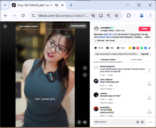Bookmark the video with save icon
The width and height of the screenshot is (156, 128).
pos(118,48)
